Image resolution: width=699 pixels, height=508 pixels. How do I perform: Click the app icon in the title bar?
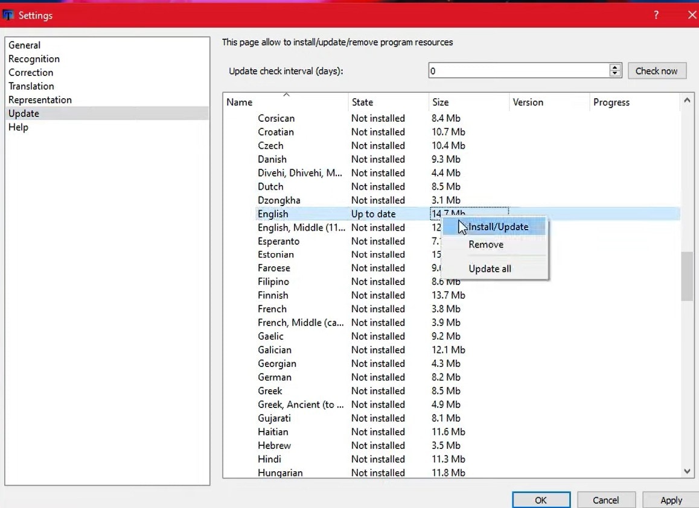8,15
